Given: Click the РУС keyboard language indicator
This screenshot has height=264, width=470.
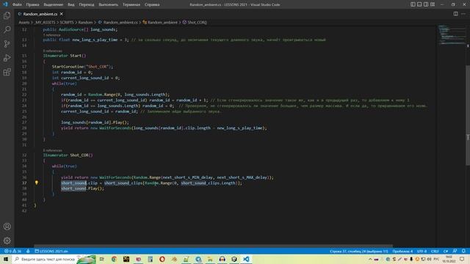Looking at the screenshot, I should (436, 259).
